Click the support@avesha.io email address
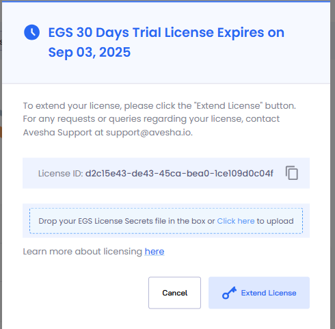Viewport: 335px width, 329px height. tap(148, 133)
